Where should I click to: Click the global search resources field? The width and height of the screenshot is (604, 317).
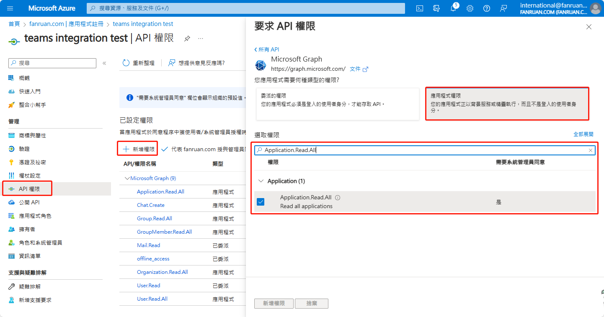click(x=246, y=8)
